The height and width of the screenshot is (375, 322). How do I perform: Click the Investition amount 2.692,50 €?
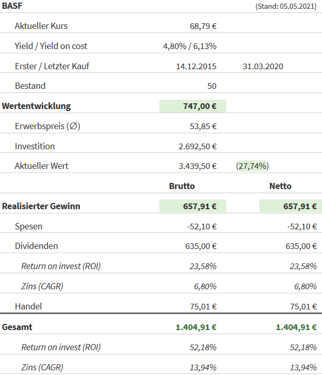(197, 146)
